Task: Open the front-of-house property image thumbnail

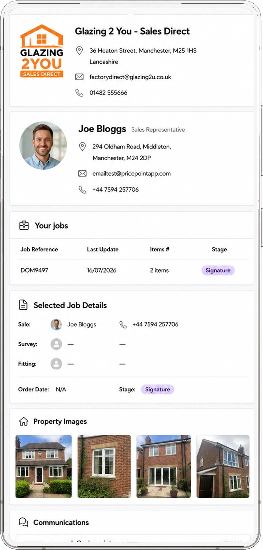Action: pyautogui.click(x=44, y=466)
